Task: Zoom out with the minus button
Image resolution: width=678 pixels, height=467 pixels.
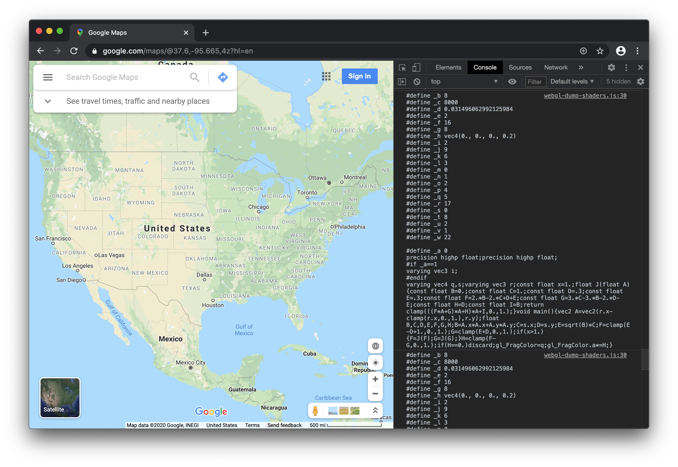Action: [x=375, y=394]
